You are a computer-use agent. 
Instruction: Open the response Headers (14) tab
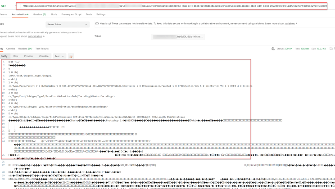(25, 49)
